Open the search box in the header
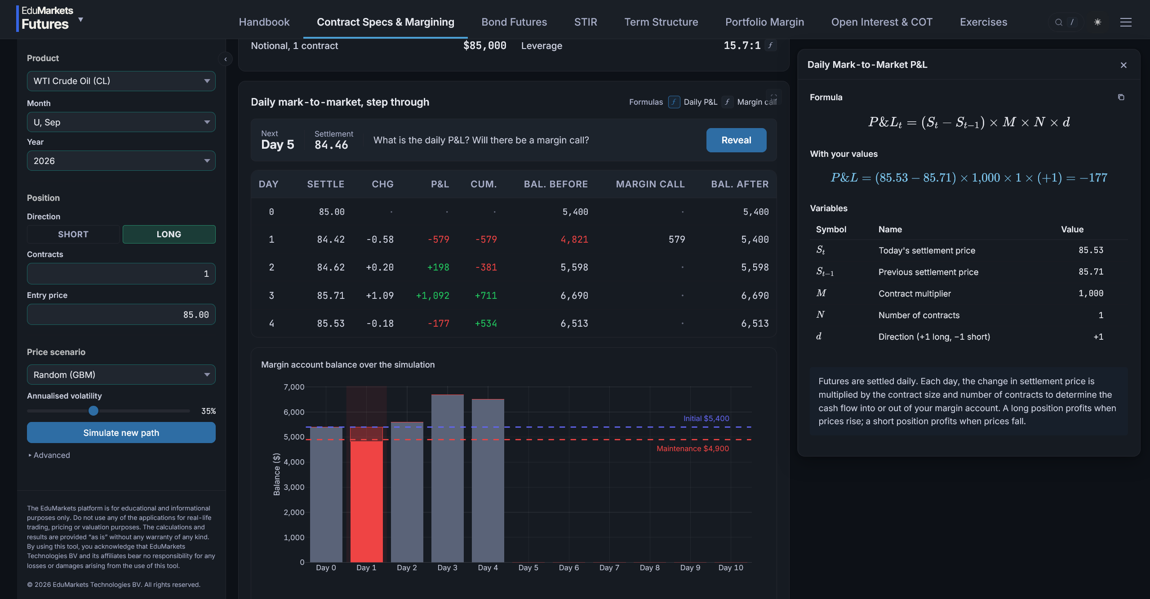The image size is (1150, 599). (1065, 22)
